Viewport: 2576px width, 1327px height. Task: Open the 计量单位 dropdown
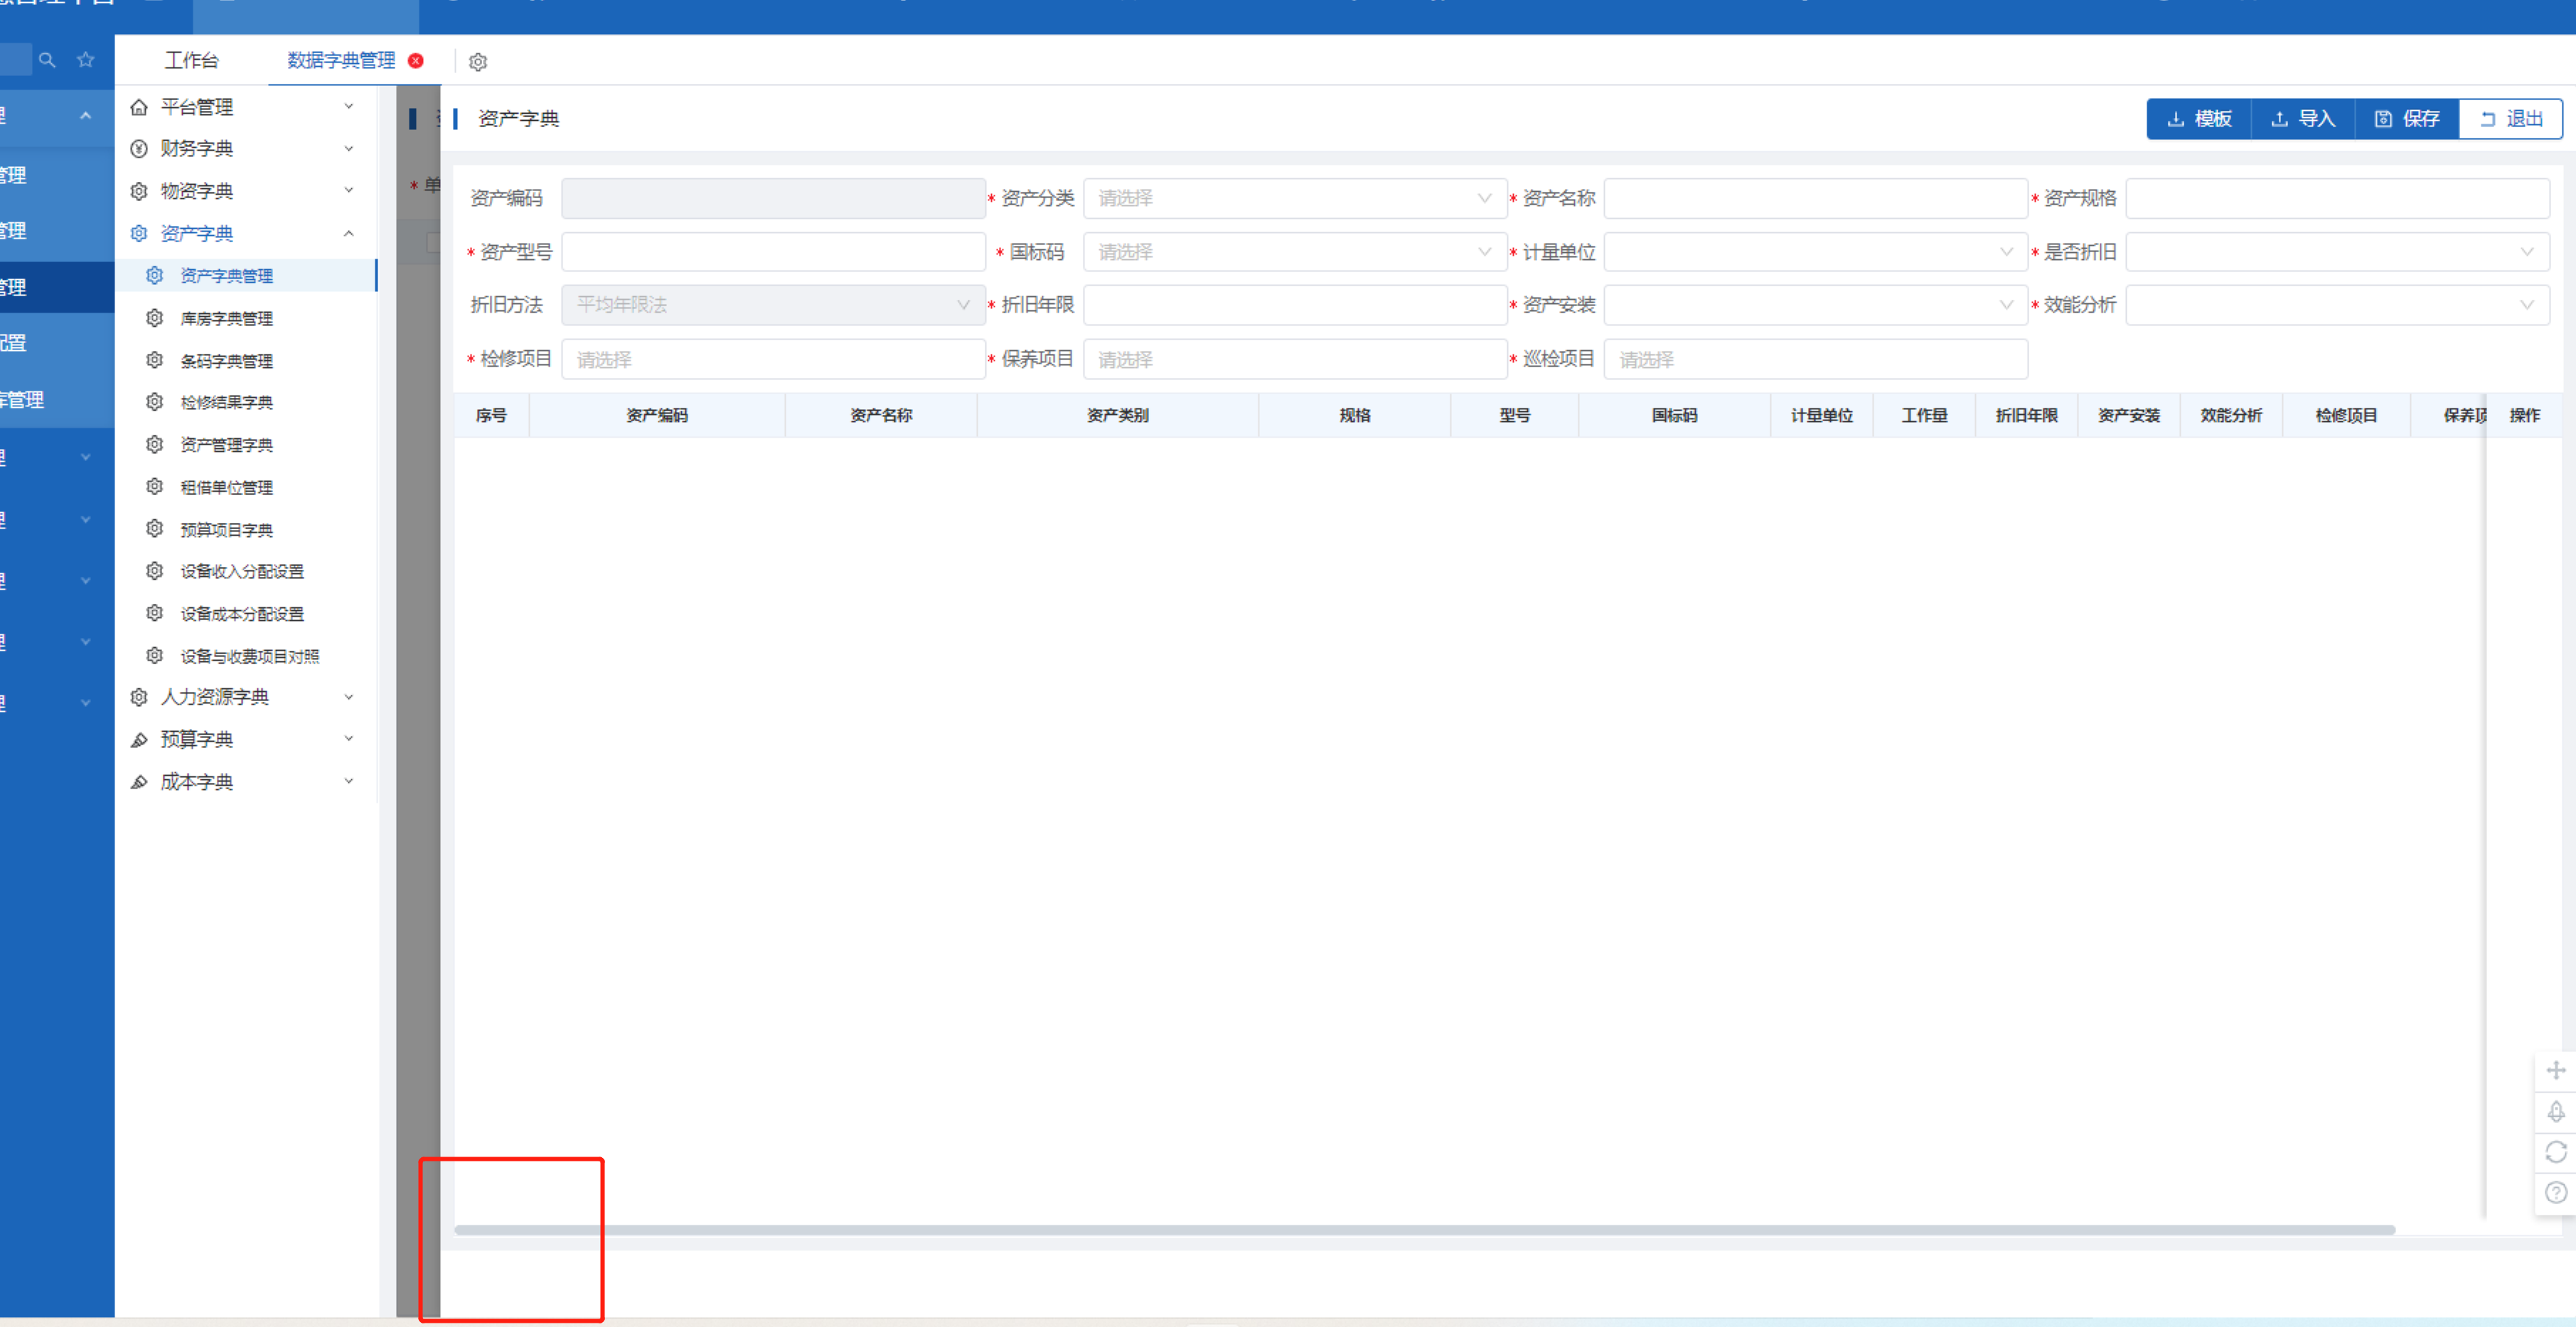point(1815,251)
